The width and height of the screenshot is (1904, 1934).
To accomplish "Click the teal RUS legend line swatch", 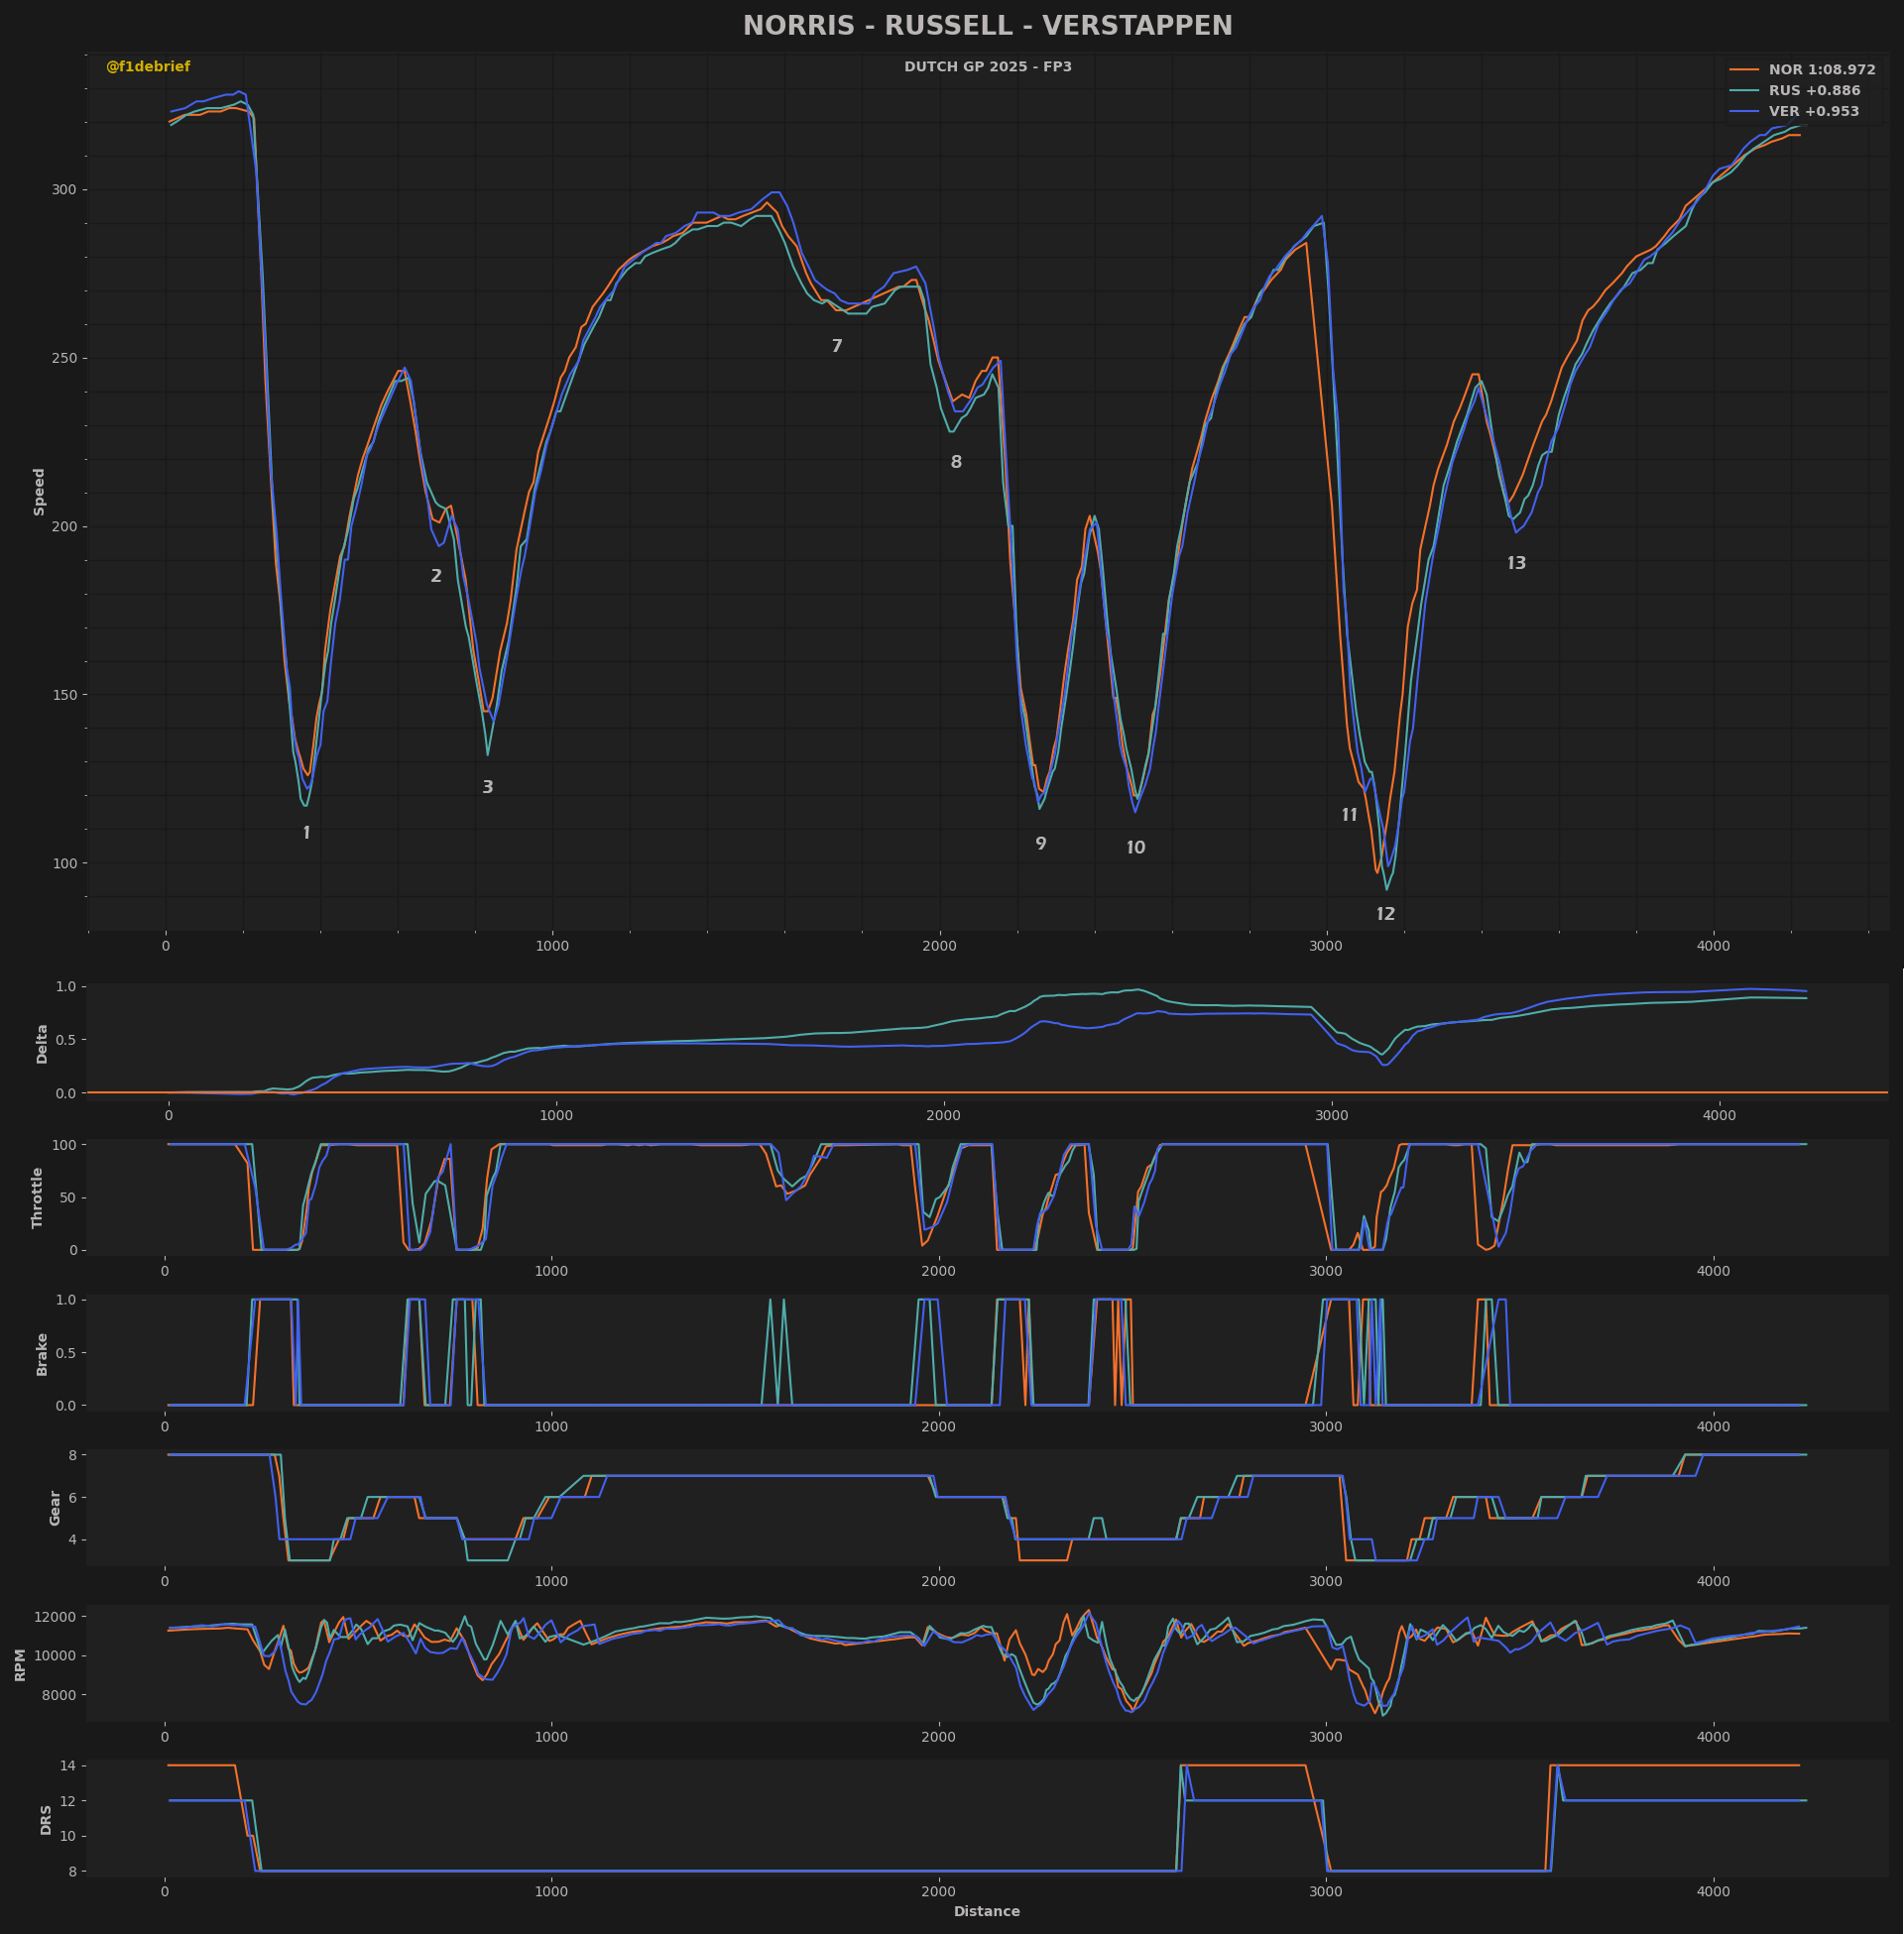I will tap(1744, 91).
